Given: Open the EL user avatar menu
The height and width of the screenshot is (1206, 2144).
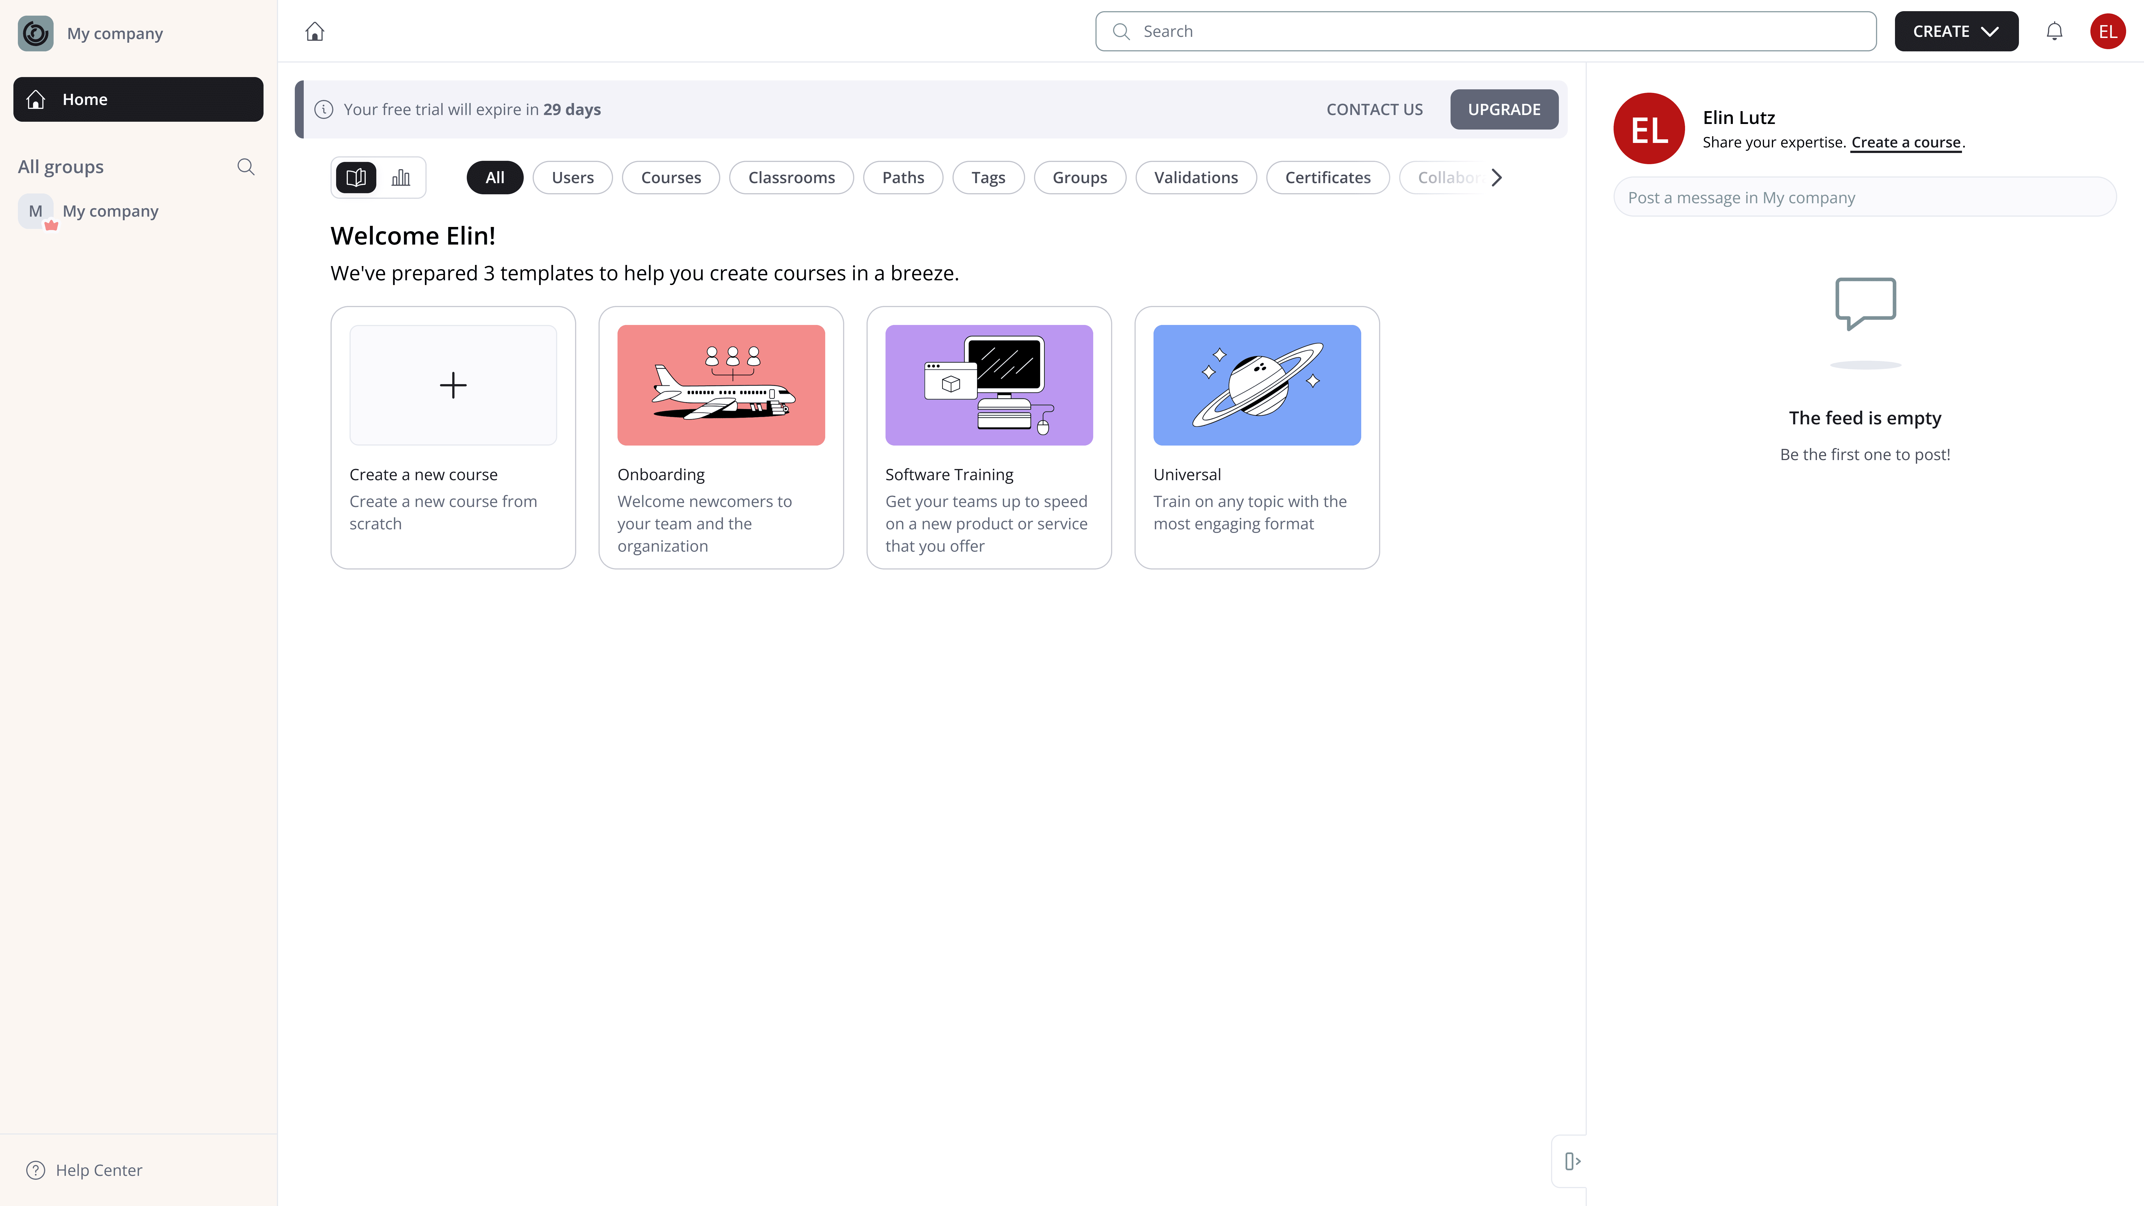Looking at the screenshot, I should click(x=2107, y=32).
